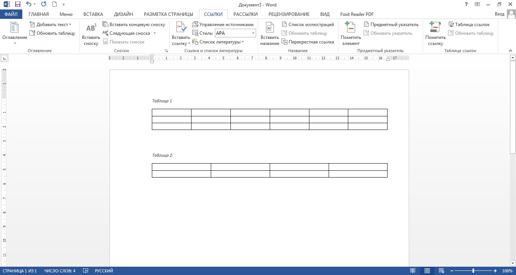Click the Save icon in quick access toolbar
The image size is (516, 275).
(x=17, y=5)
